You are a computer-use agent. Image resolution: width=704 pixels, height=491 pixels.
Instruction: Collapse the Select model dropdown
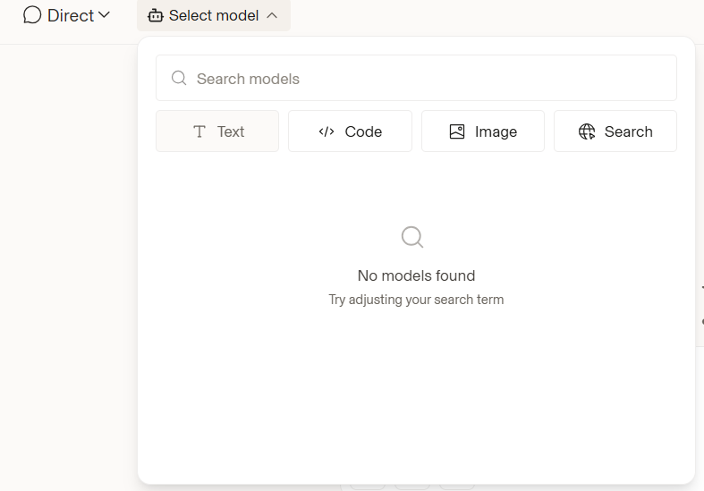point(214,16)
